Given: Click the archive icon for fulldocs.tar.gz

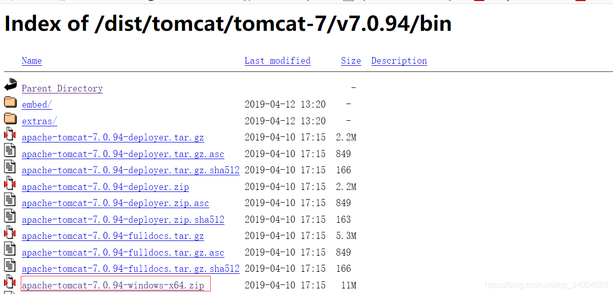Looking at the screenshot, I should 10,233.
